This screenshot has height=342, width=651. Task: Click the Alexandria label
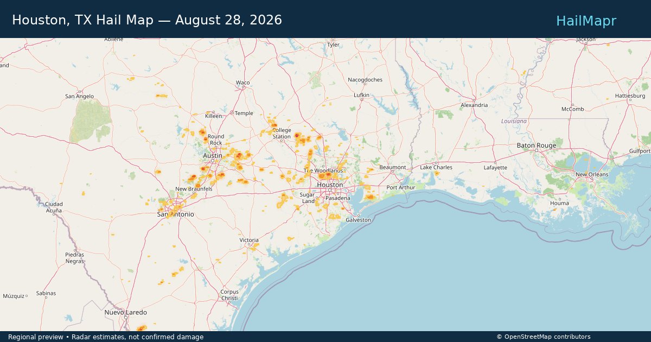point(474,105)
